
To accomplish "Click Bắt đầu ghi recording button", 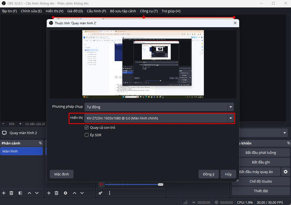I will [x=260, y=162].
